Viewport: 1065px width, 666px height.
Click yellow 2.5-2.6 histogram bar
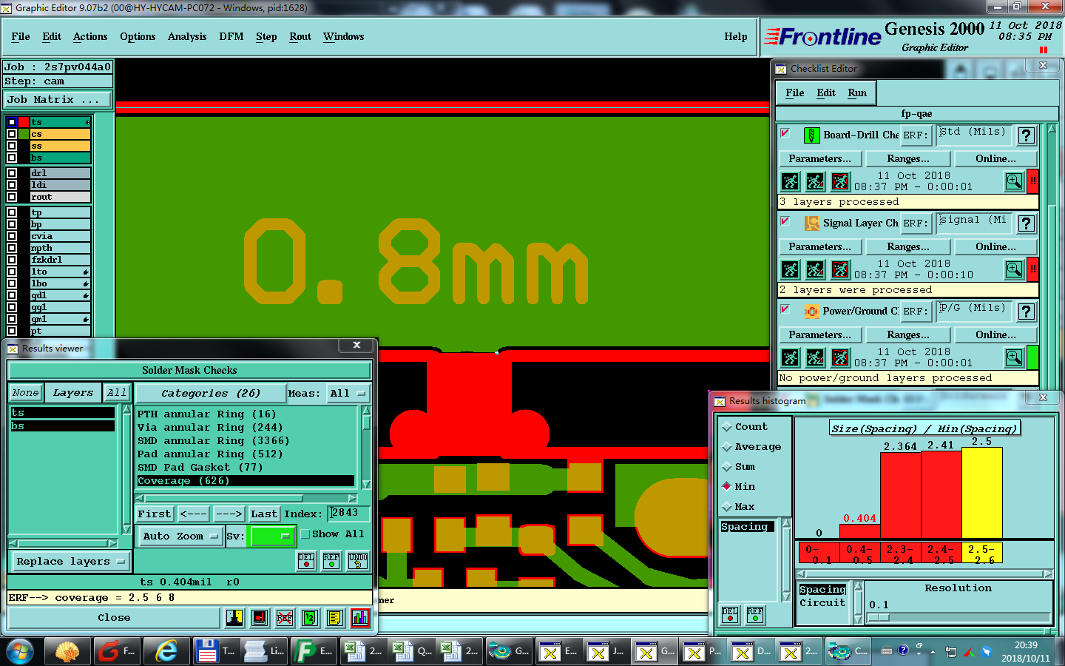click(x=981, y=493)
